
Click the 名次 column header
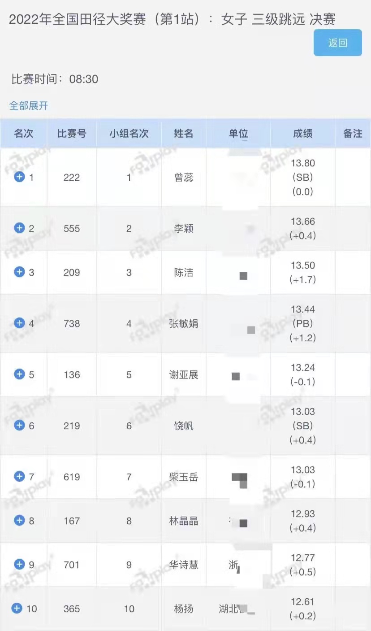(24, 133)
